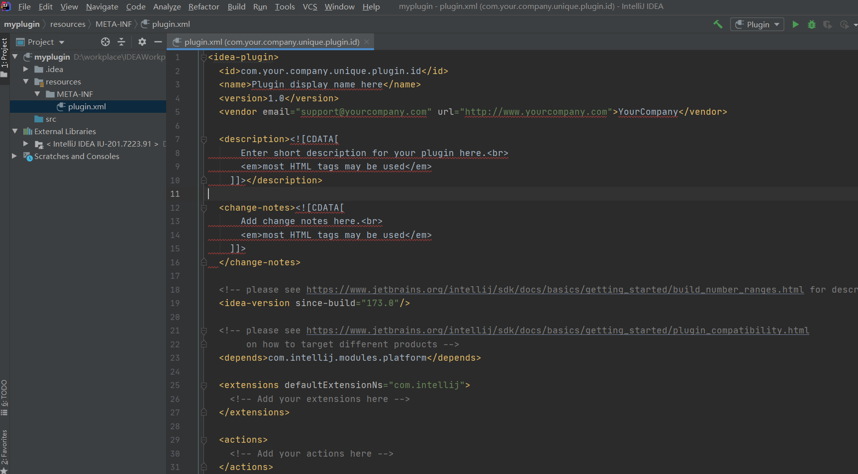The height and width of the screenshot is (474, 858).
Task: Click line number 19 in the gutter
Action: click(175, 303)
